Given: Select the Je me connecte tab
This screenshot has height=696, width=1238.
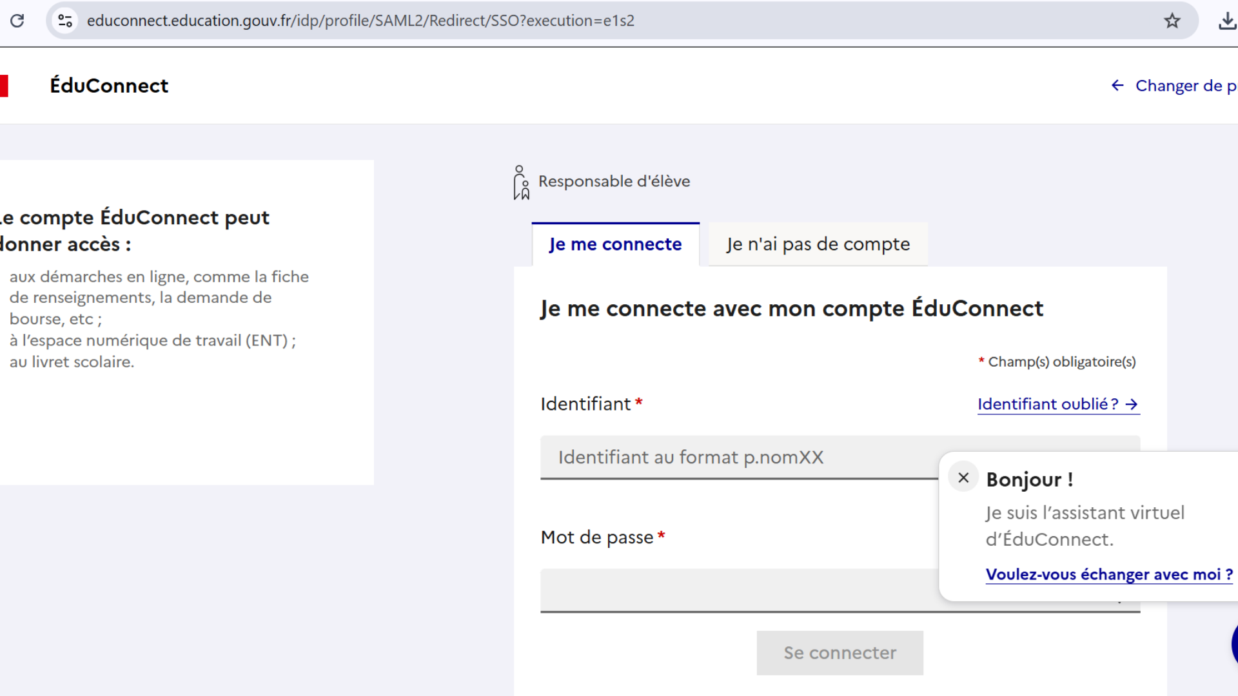Looking at the screenshot, I should pos(615,244).
